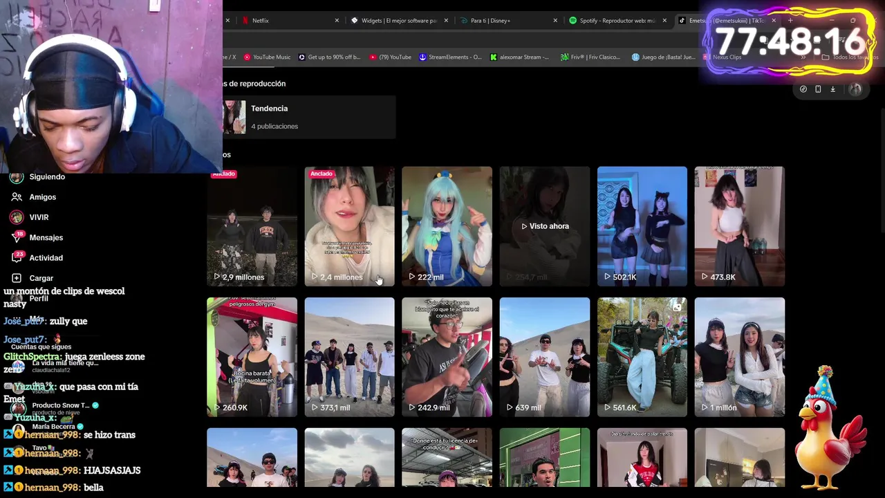Open the Amigos people icon

coord(17,197)
